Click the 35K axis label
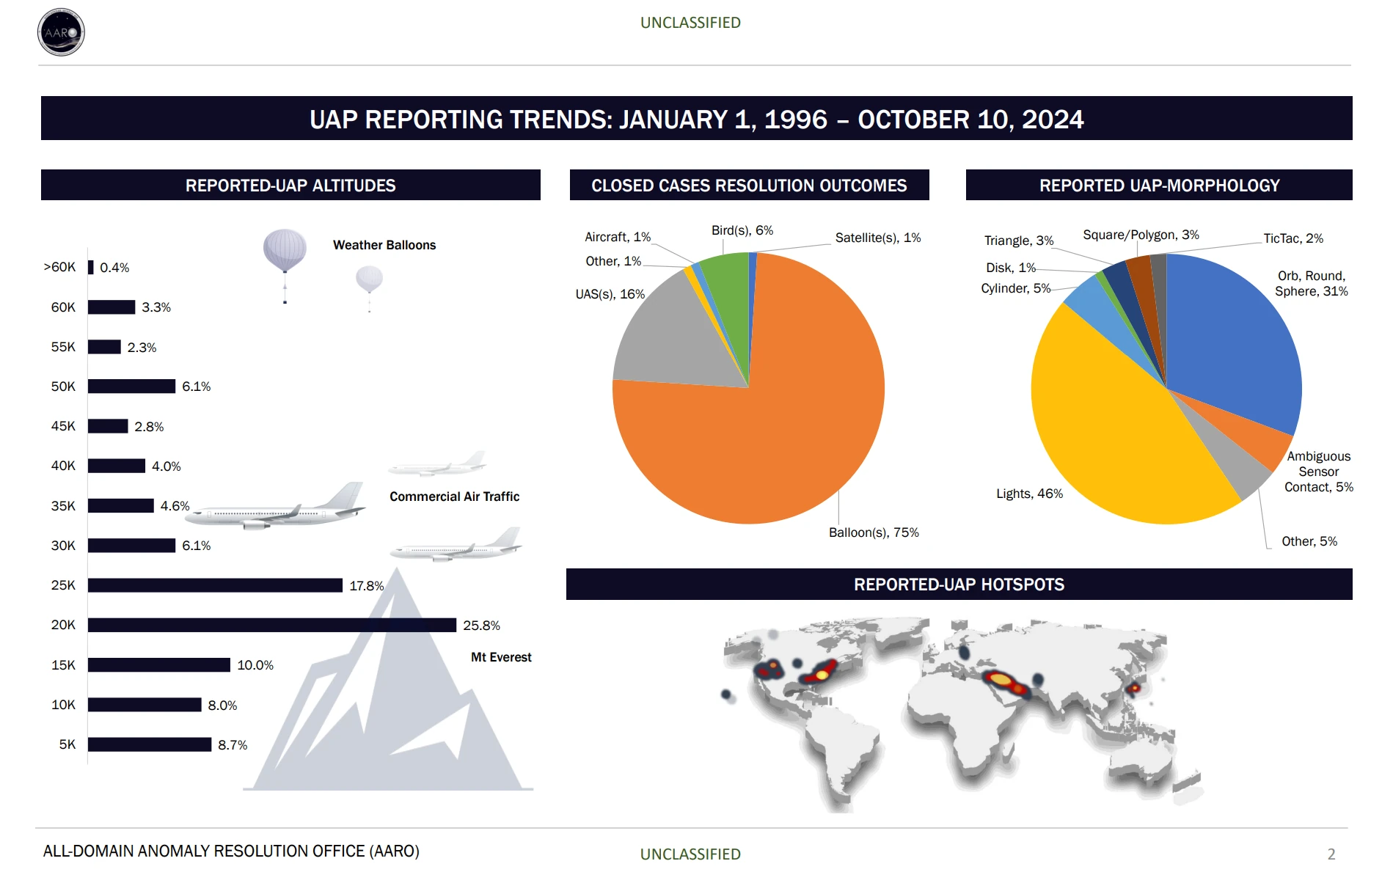 click(63, 506)
